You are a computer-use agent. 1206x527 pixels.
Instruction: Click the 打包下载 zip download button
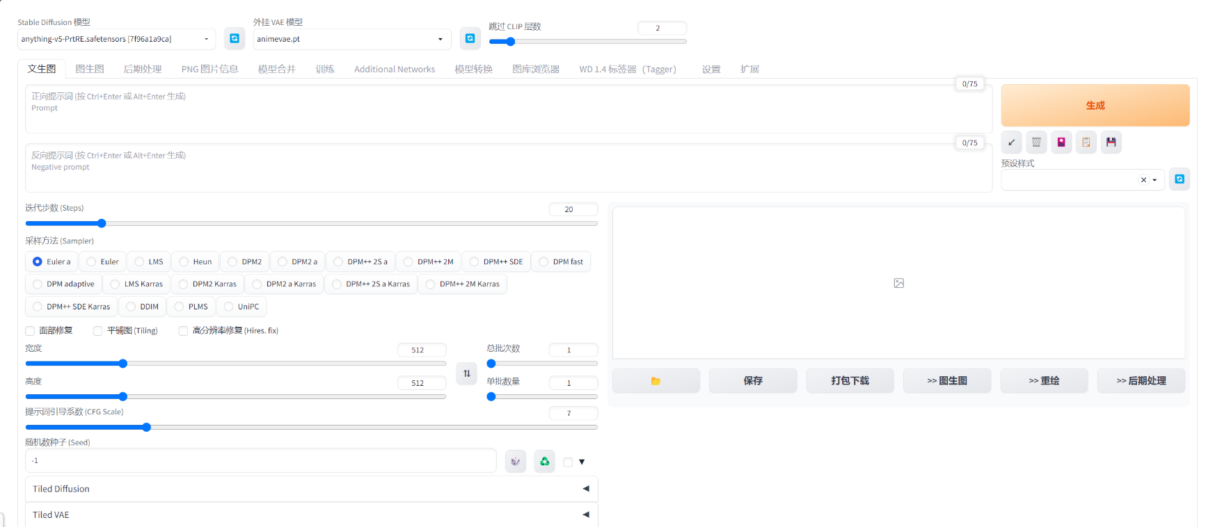[850, 380]
